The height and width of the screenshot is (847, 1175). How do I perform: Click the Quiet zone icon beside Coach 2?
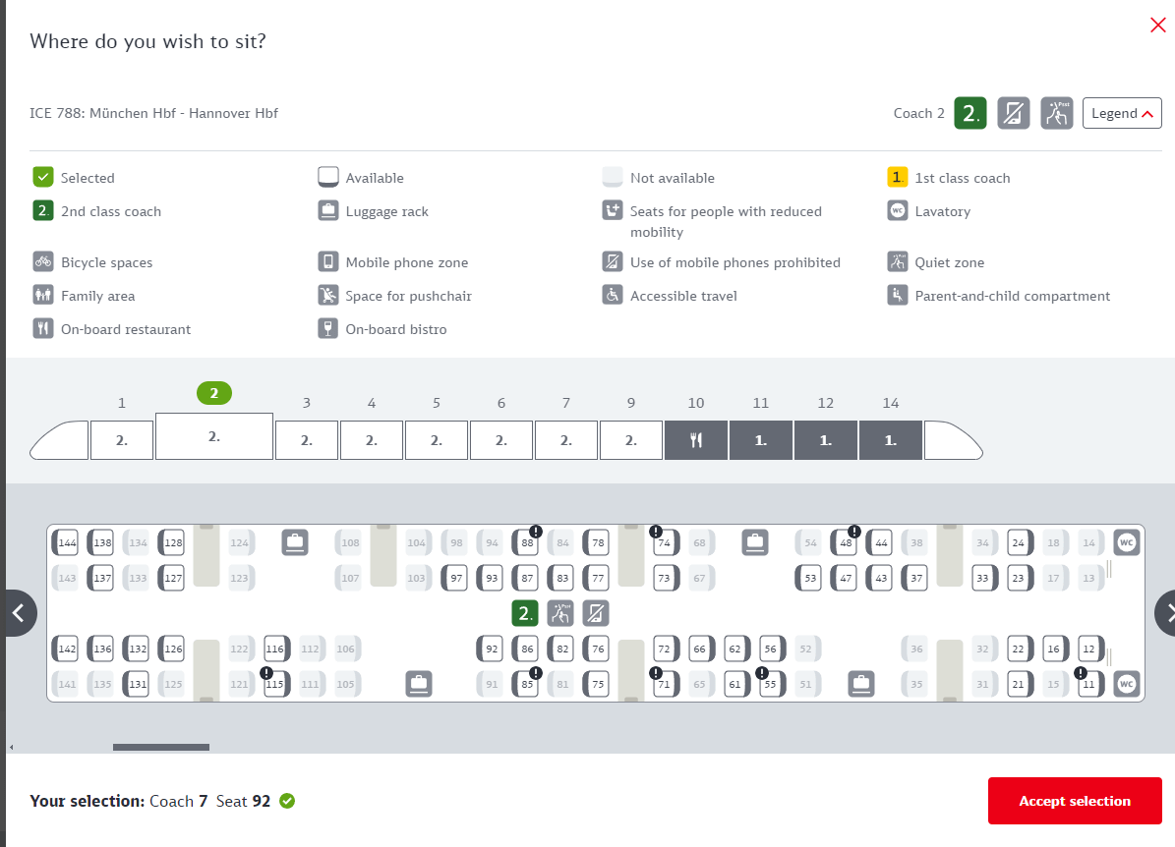click(x=1057, y=113)
